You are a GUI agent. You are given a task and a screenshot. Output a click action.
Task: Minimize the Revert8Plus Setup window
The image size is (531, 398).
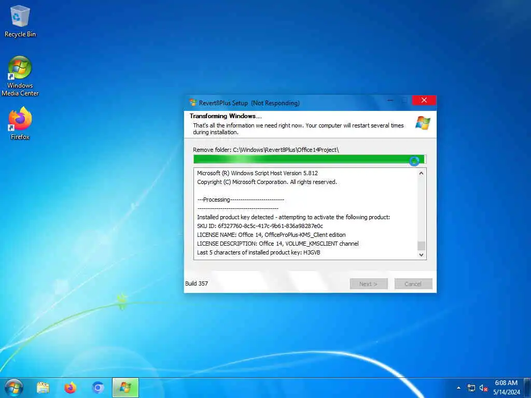click(x=390, y=100)
